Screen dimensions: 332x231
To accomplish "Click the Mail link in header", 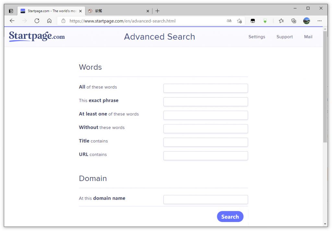I will 308,37.
